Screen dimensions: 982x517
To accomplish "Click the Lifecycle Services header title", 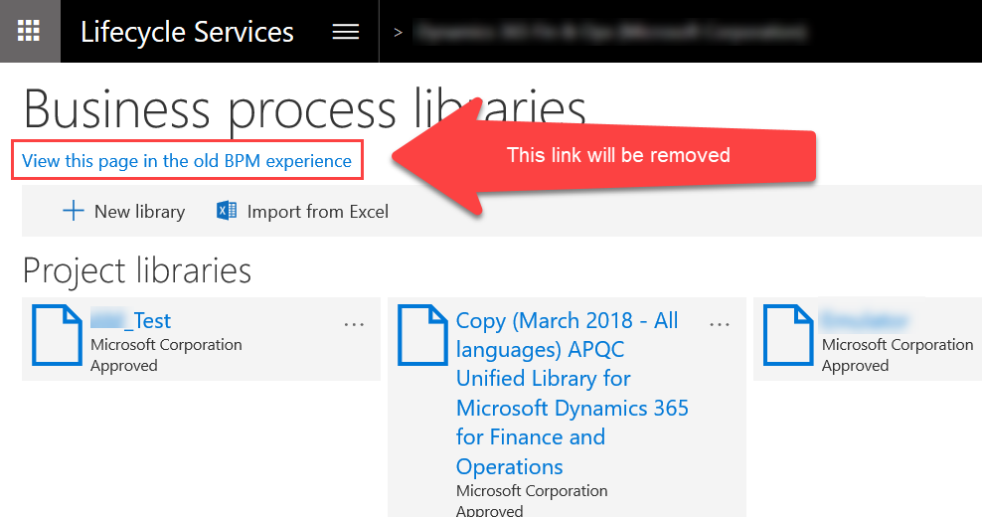I will [x=187, y=32].
